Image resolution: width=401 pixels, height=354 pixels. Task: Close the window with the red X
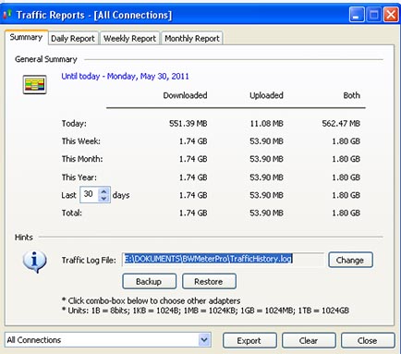391,15
